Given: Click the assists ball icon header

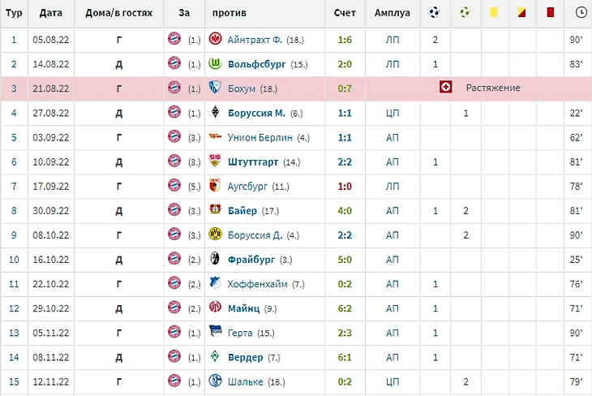Looking at the screenshot, I should [x=465, y=12].
